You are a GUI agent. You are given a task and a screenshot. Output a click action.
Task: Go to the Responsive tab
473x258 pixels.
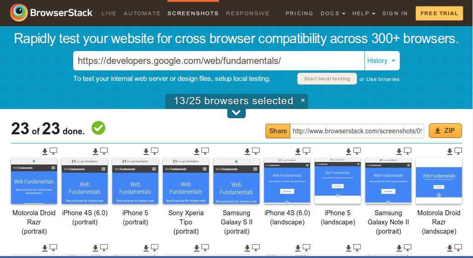point(248,13)
